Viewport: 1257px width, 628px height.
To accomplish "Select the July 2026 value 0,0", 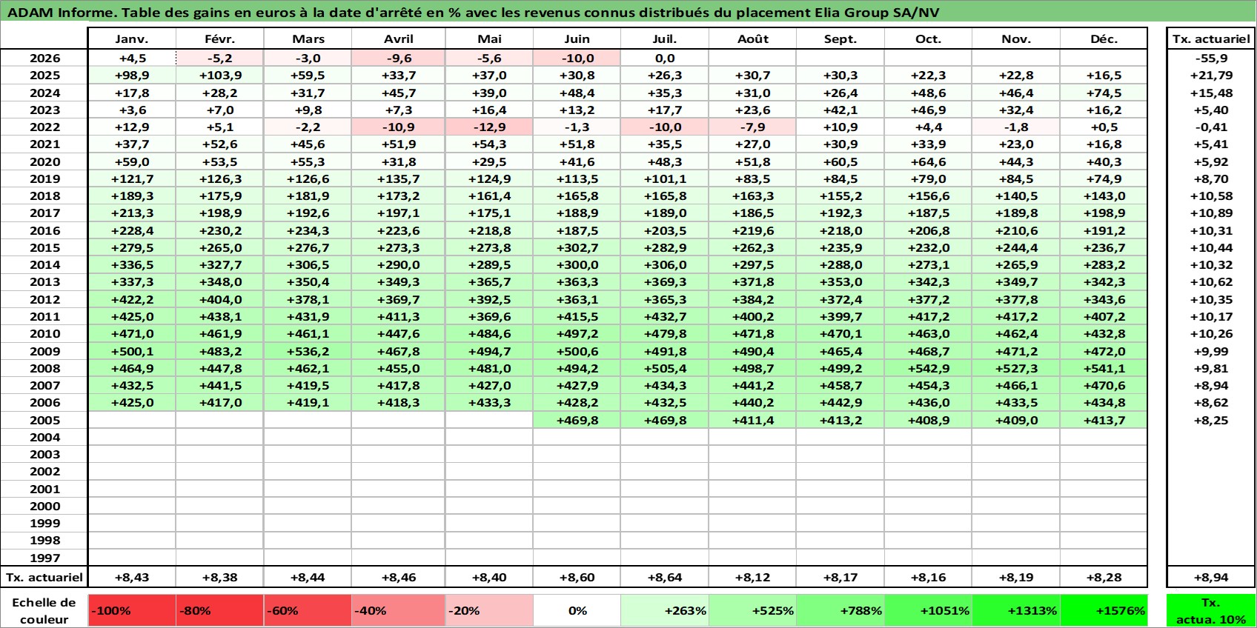I will [x=665, y=59].
